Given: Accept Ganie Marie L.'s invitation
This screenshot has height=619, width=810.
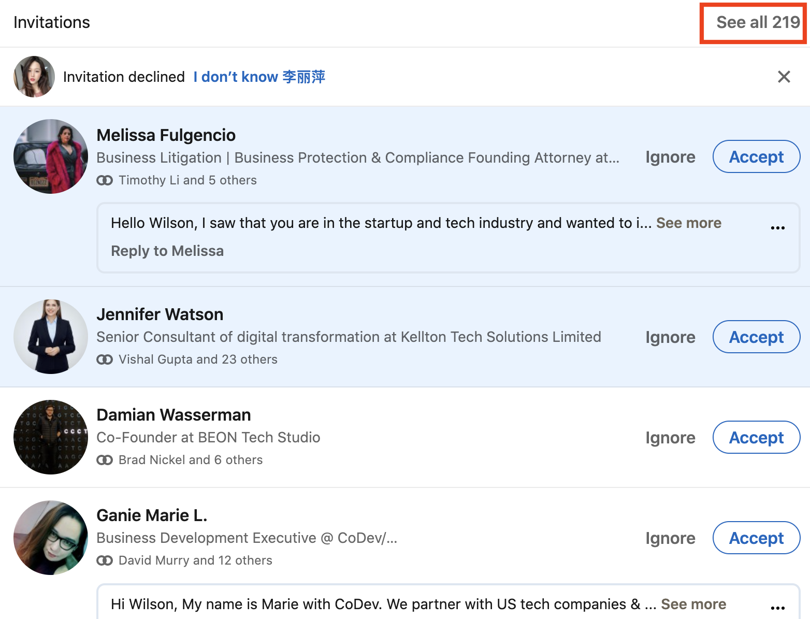Looking at the screenshot, I should [756, 538].
